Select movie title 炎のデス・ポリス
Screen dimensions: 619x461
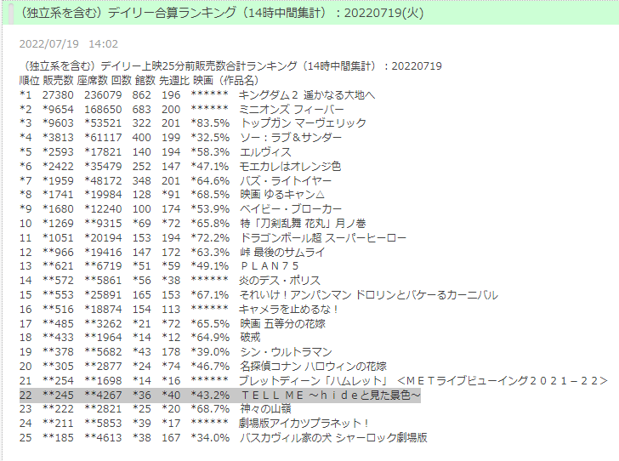280,281
